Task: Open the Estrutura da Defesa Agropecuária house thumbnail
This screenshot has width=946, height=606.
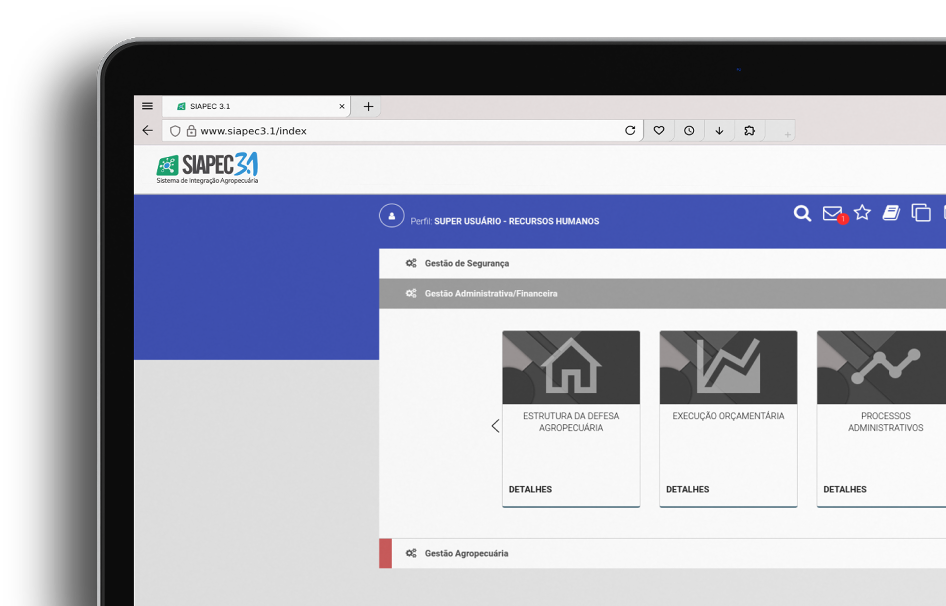Action: (x=571, y=367)
